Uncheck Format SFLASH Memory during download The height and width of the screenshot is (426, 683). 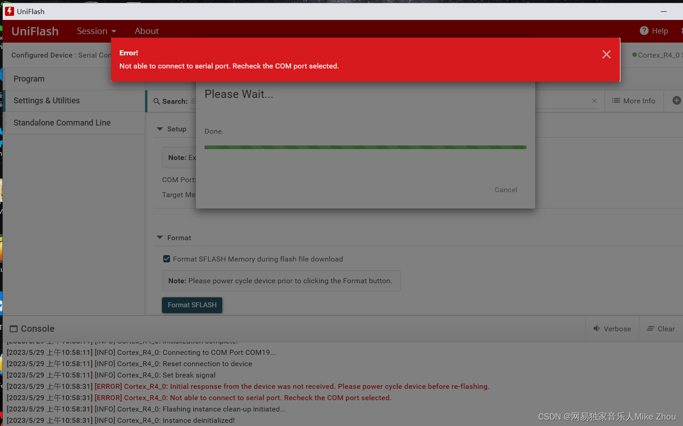click(166, 259)
